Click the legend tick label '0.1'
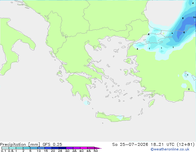The image size is (196, 152). [3, 151]
